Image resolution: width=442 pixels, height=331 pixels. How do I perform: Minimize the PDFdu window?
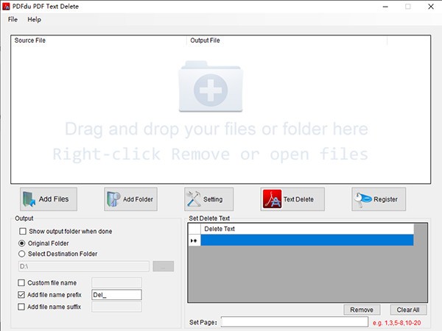(x=385, y=7)
